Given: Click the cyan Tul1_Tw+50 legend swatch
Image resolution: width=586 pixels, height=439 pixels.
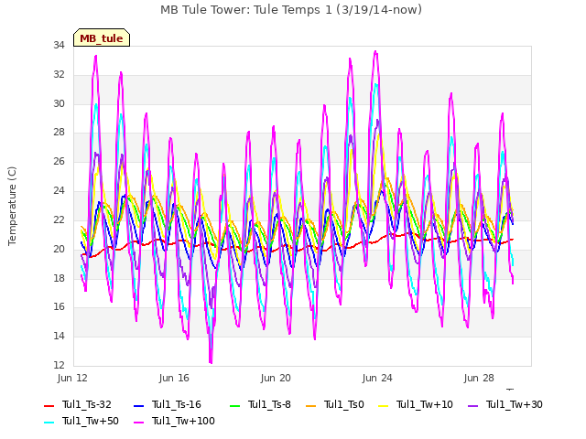Looking at the screenshot, I should [x=49, y=423].
